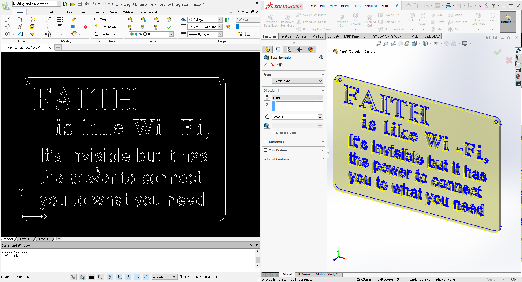Screen dimensions: 522x282
Task: Enable the Direction 2 checkbox
Action: 265,142
